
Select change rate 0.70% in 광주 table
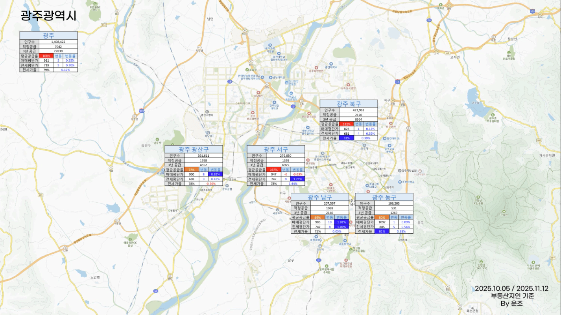(x=70, y=65)
